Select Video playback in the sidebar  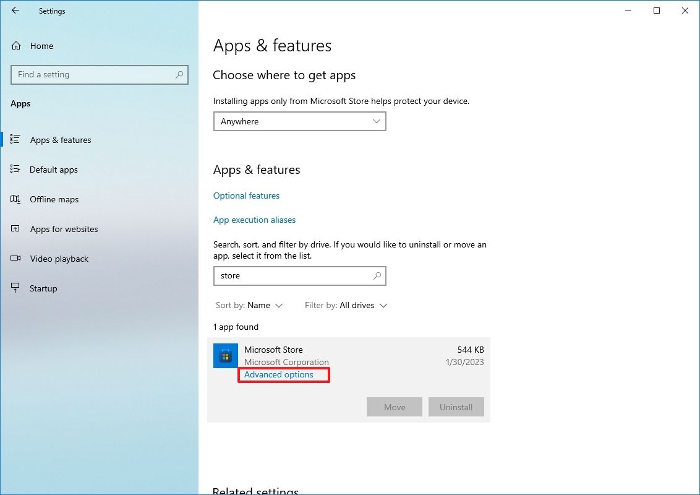58,259
